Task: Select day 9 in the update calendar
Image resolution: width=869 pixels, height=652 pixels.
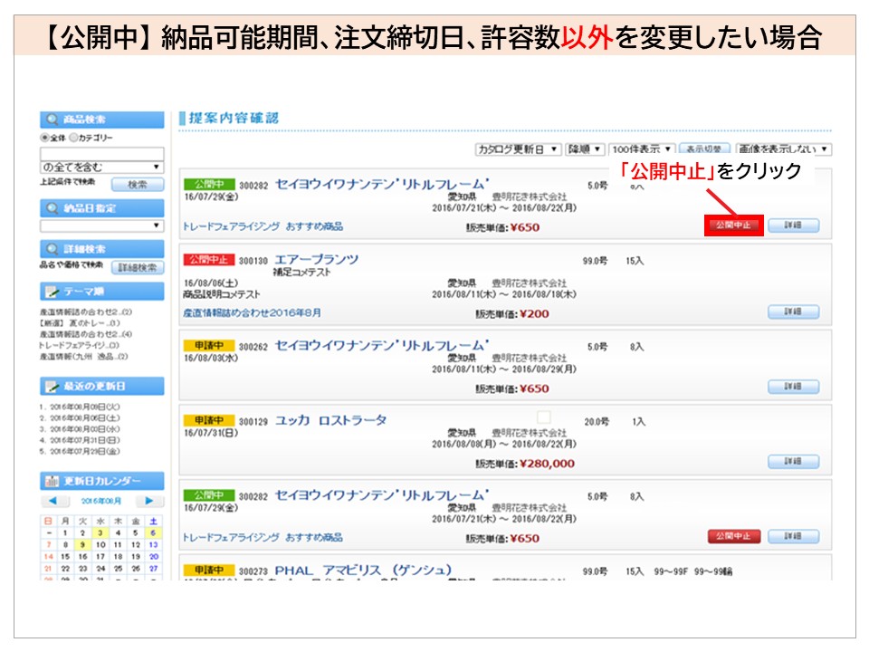Action: tap(82, 545)
